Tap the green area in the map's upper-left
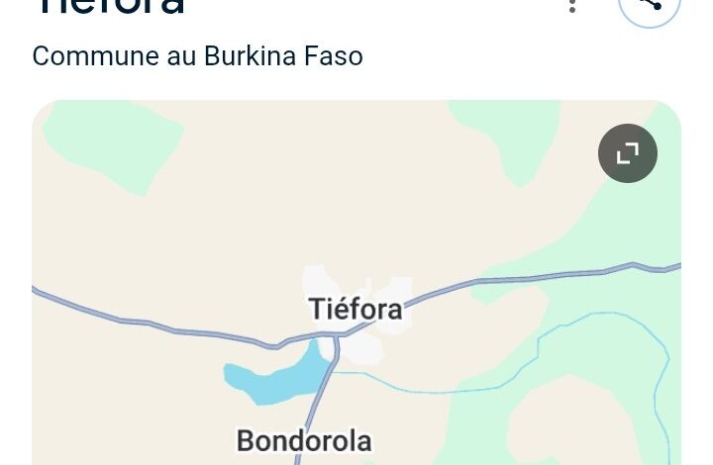 pyautogui.click(x=114, y=145)
